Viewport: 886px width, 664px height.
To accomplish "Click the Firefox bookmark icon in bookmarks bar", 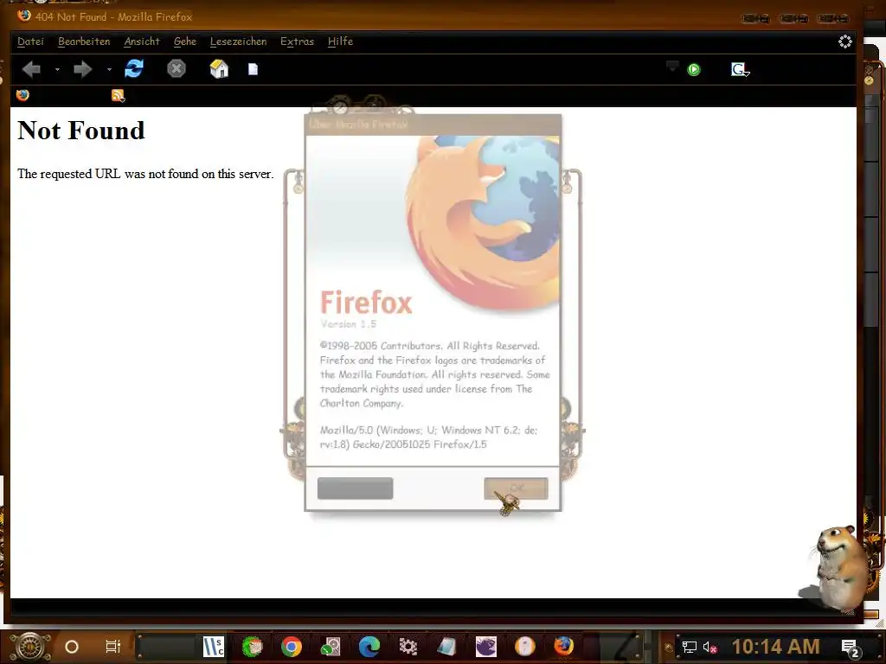I will pos(22,95).
